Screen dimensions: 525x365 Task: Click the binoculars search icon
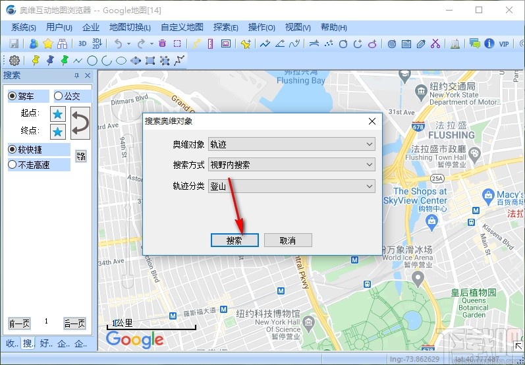click(63, 43)
